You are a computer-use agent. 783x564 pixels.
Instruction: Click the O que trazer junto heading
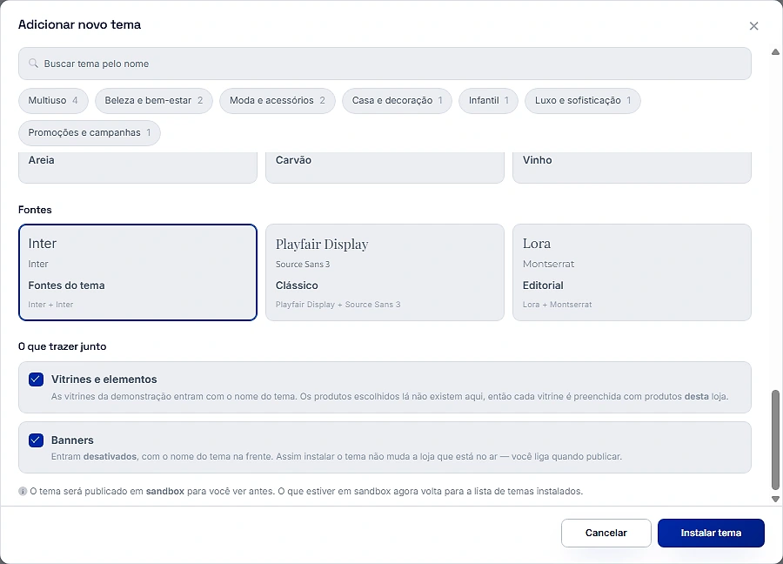[63, 346]
